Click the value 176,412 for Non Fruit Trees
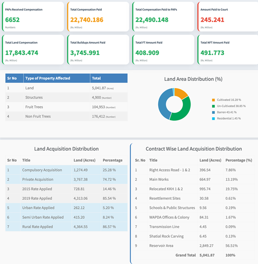 coord(98,117)
